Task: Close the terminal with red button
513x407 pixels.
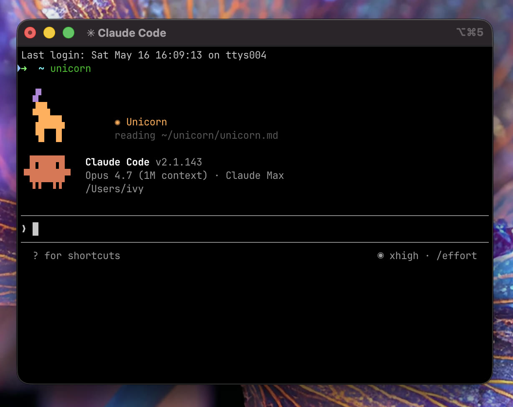Action: pyautogui.click(x=30, y=33)
